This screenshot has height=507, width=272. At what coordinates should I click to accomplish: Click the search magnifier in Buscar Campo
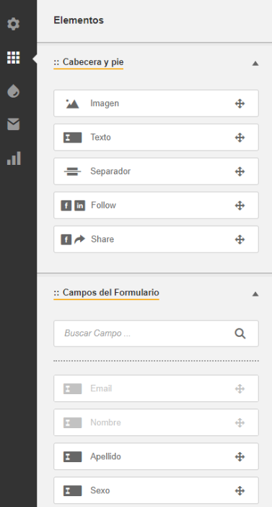tap(240, 333)
